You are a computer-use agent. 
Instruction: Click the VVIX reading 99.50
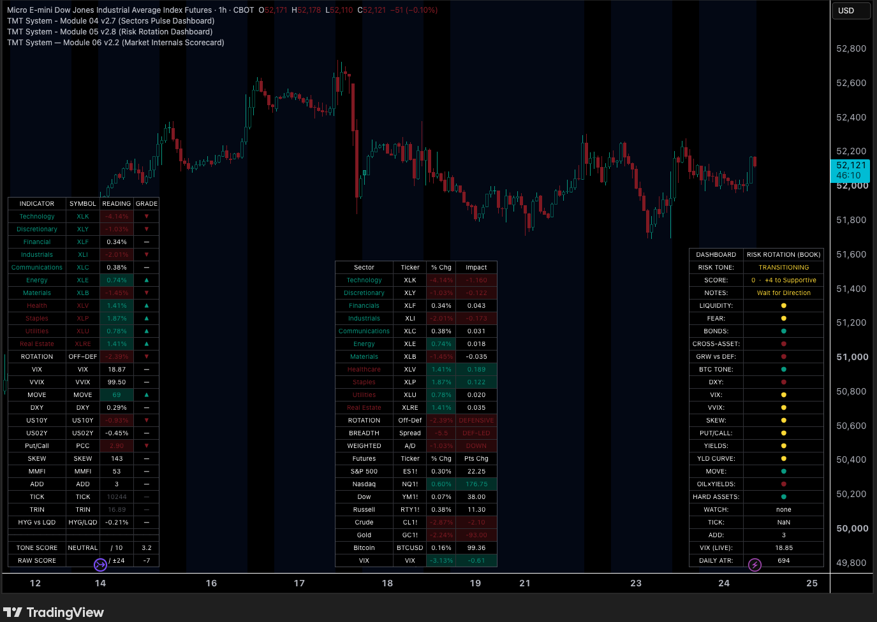117,382
